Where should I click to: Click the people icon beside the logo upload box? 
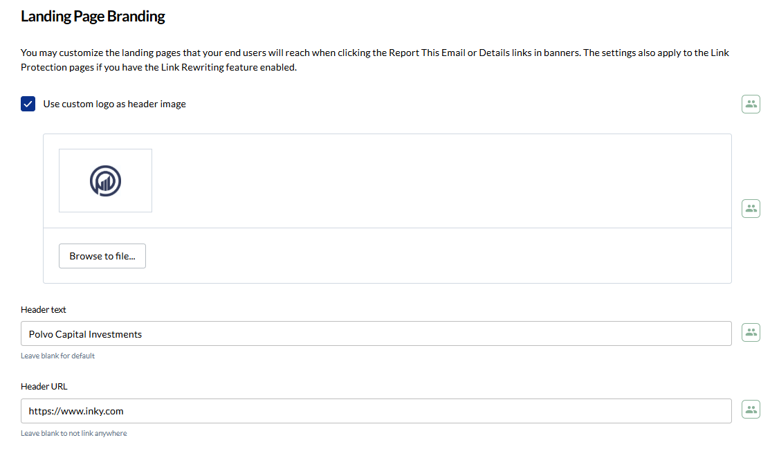click(751, 208)
